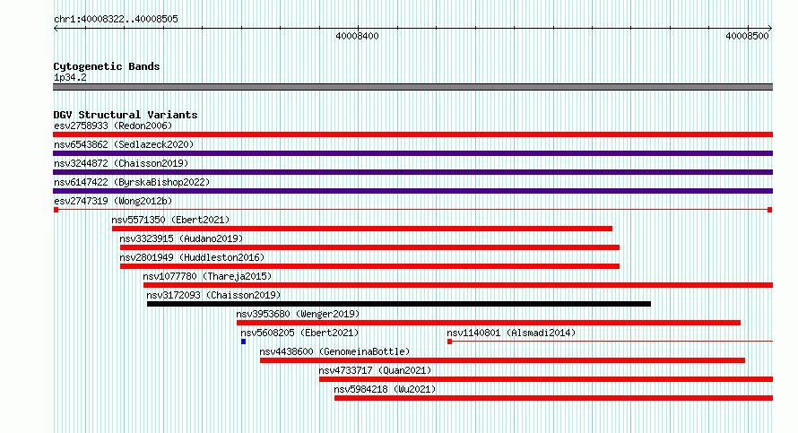Image resolution: width=798 pixels, height=433 pixels.
Task: Open nsv5608205 (Ebert2021) label
Action: click(299, 333)
